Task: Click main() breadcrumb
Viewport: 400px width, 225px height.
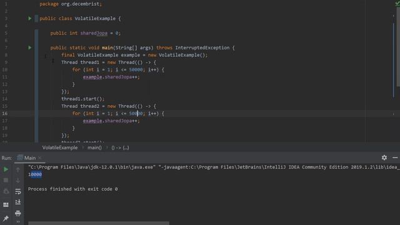Action: (94, 147)
